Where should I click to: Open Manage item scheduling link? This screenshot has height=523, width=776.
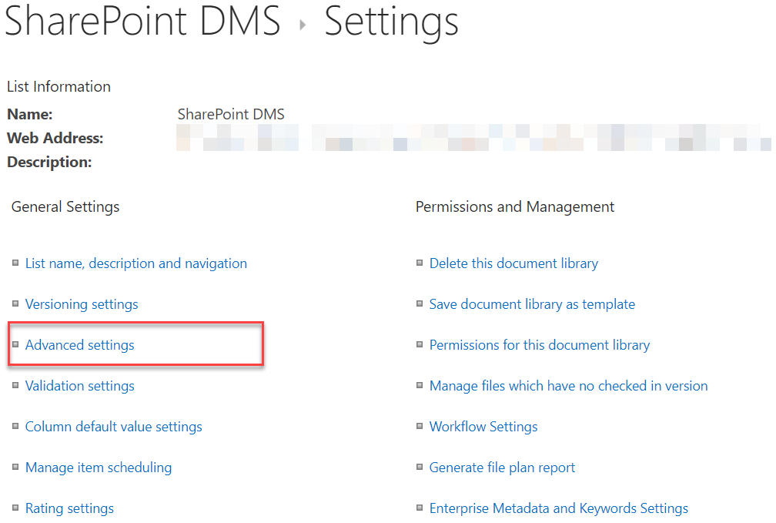coord(99,468)
